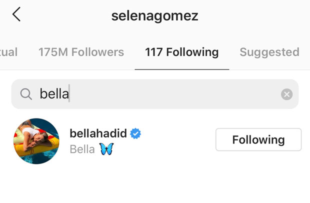Switch to the Suggested tab
This screenshot has width=310, height=203.
click(269, 52)
